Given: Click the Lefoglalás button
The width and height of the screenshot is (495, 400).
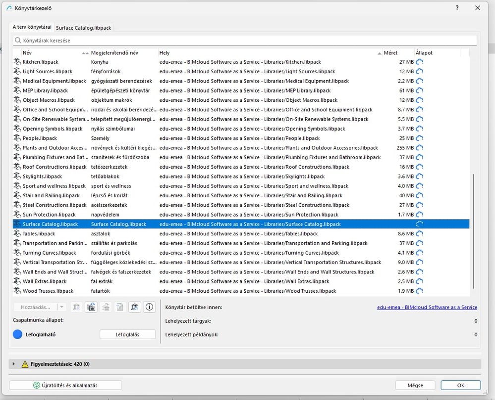Looking at the screenshot, I should (x=127, y=335).
